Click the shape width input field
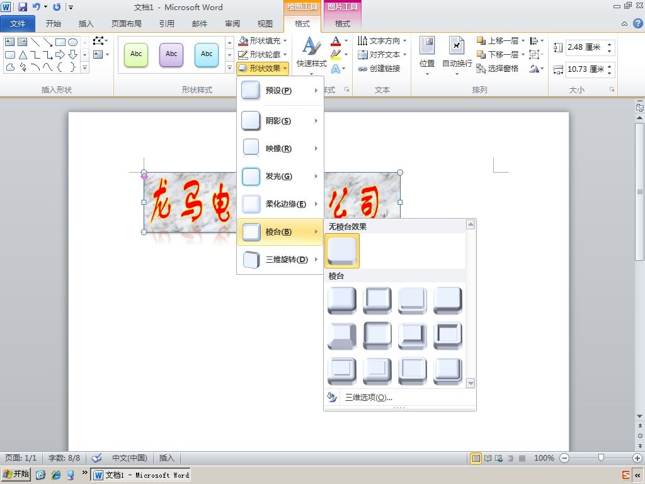The width and height of the screenshot is (645, 484). [x=586, y=69]
